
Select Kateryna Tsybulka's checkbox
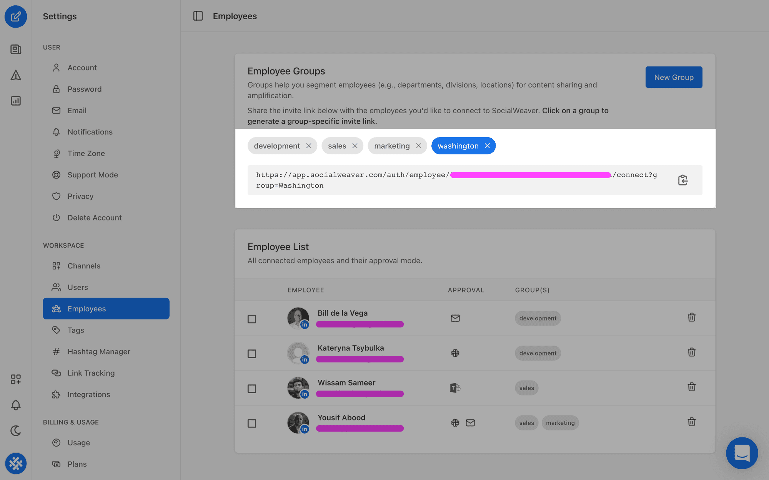click(x=252, y=354)
